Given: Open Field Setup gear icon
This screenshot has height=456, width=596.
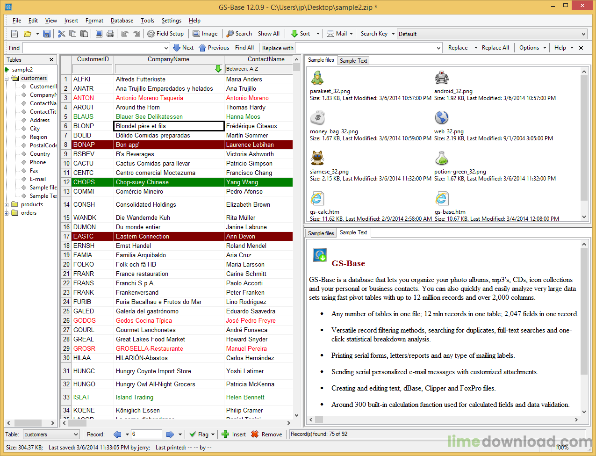Looking at the screenshot, I should 151,34.
